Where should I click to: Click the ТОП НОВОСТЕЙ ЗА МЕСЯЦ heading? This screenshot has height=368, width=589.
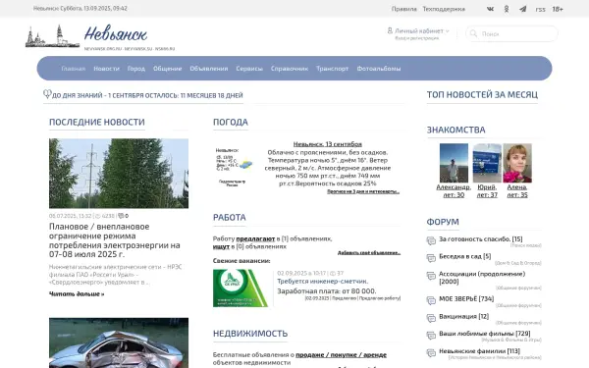tap(482, 94)
